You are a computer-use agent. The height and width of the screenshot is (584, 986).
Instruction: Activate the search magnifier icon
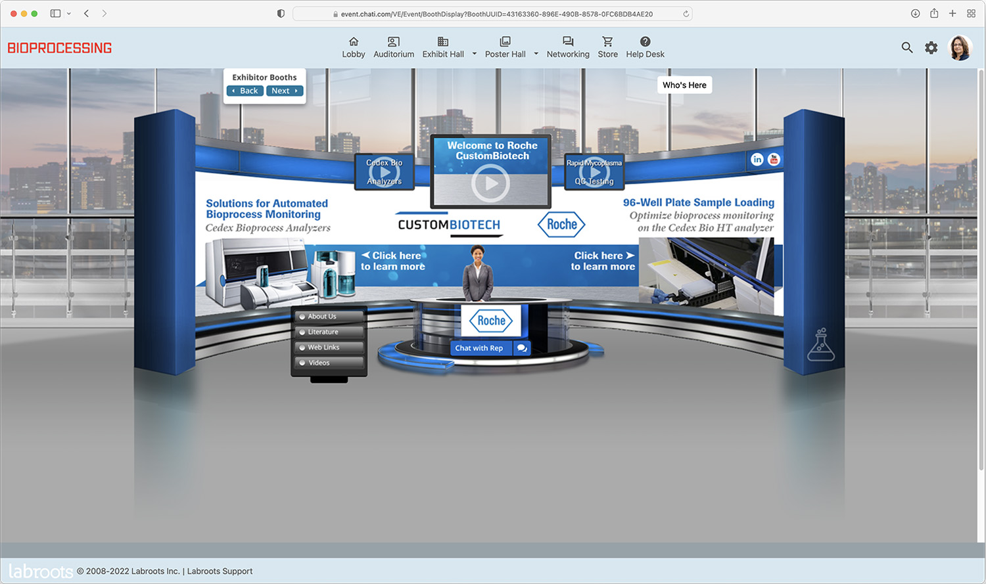[907, 47]
